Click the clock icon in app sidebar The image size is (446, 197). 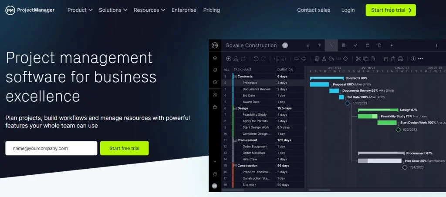point(215,82)
